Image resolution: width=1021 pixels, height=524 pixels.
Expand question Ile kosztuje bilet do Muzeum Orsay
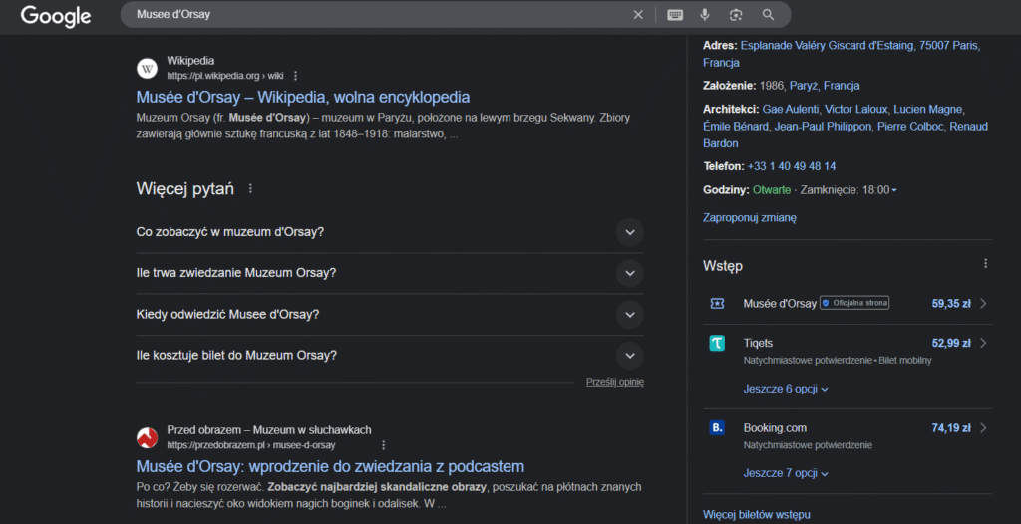(629, 355)
